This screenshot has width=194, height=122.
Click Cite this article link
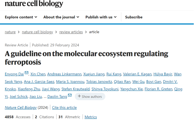[x=64, y=108]
